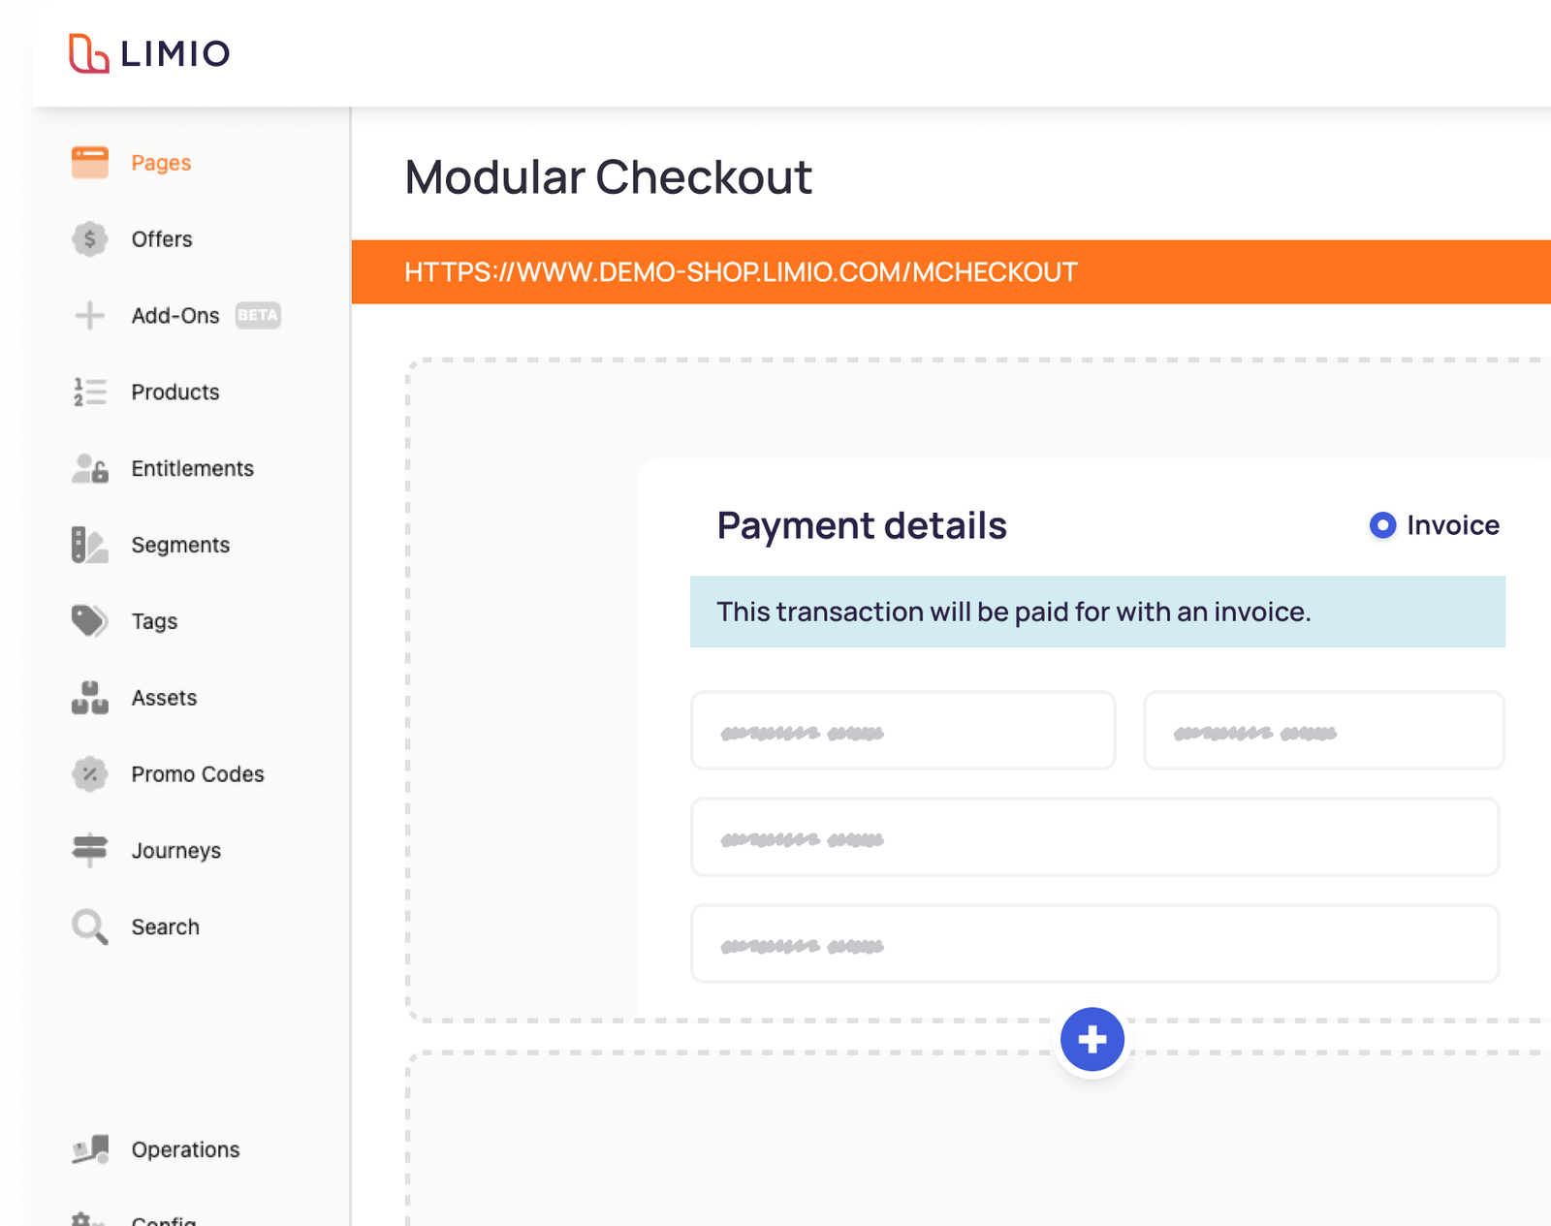The image size is (1551, 1226).
Task: Click the blue plus button below Payment details
Action: point(1092,1039)
